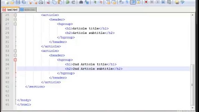The image size is (199, 112).
Task: Click the greyed Redo arrow icon
Action: pyautogui.click(x=73, y=2)
